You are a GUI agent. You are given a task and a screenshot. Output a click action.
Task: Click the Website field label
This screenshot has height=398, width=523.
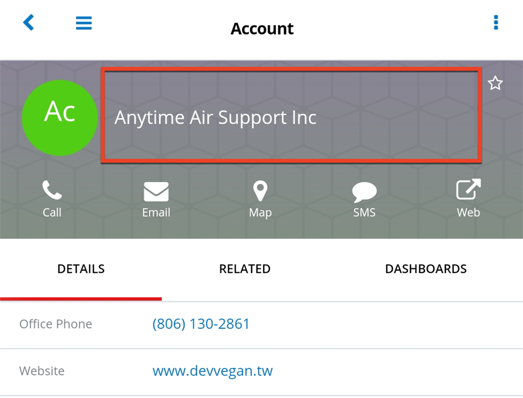(42, 371)
